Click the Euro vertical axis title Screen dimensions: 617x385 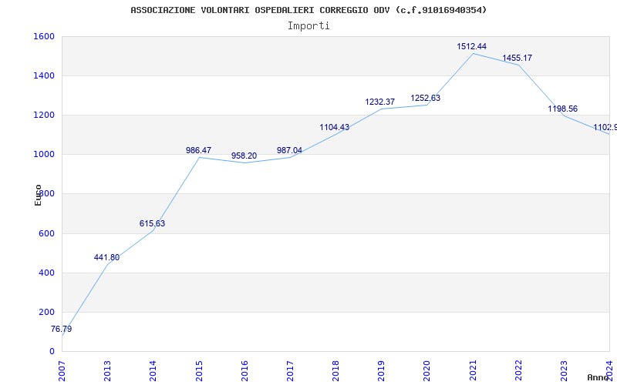[38, 195]
